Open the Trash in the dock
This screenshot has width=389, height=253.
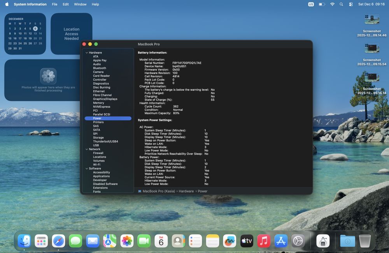click(x=365, y=241)
